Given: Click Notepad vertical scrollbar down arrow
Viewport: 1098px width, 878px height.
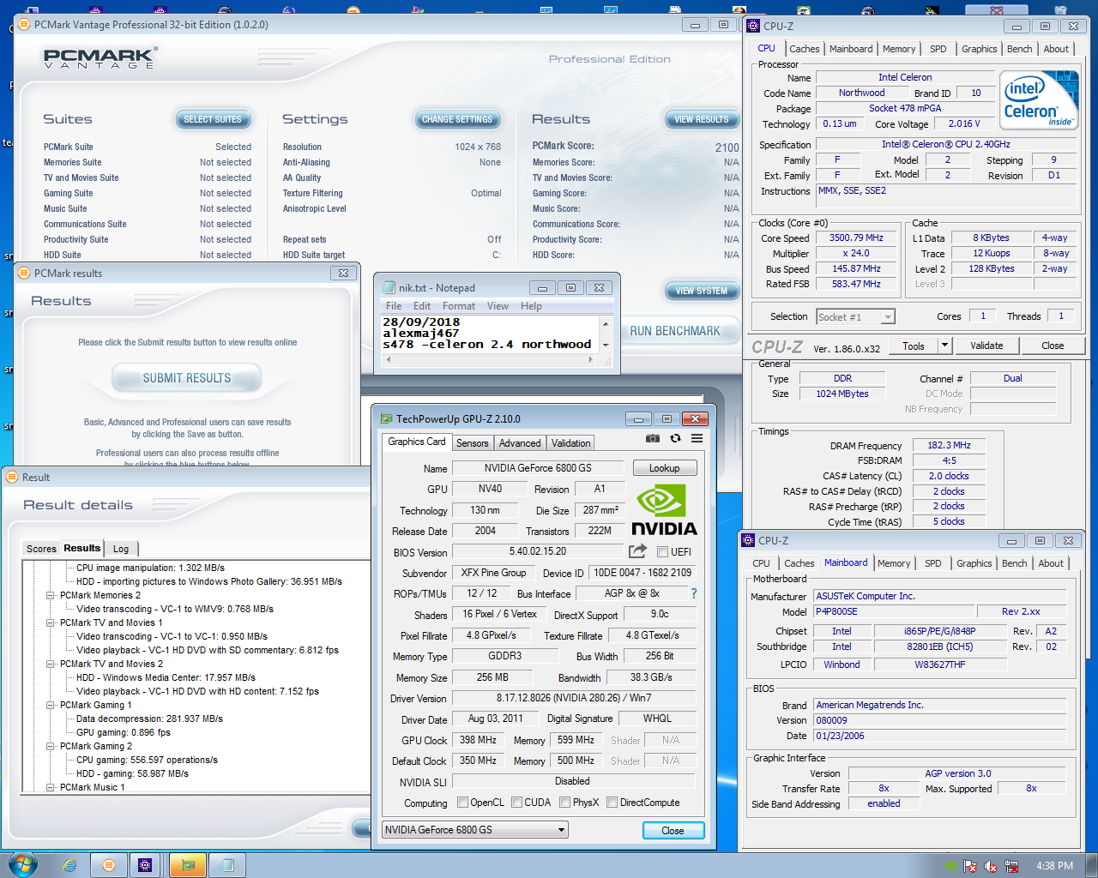Looking at the screenshot, I should click(x=606, y=345).
